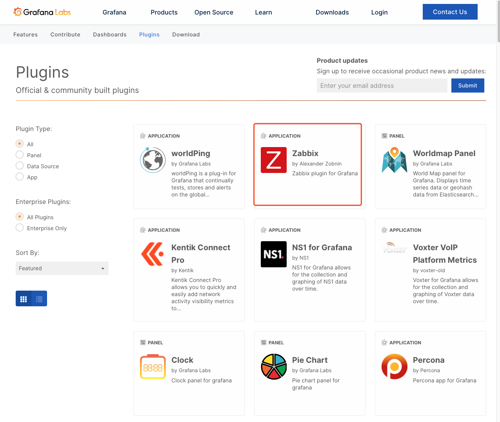This screenshot has height=422, width=500.
Task: Click the NS1 black logo
Action: 274,254
